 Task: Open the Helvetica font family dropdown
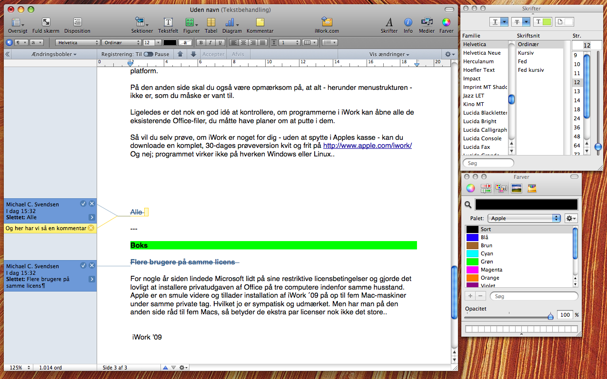(x=78, y=42)
